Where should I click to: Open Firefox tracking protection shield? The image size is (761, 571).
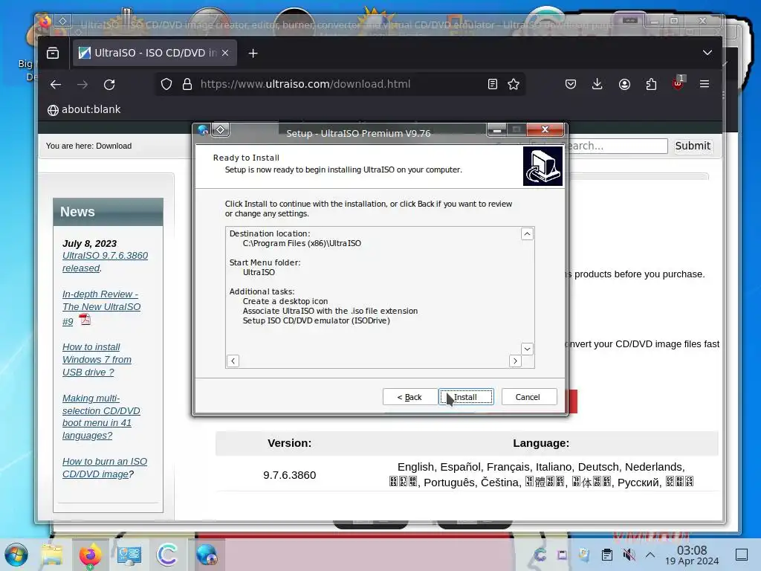click(x=166, y=85)
